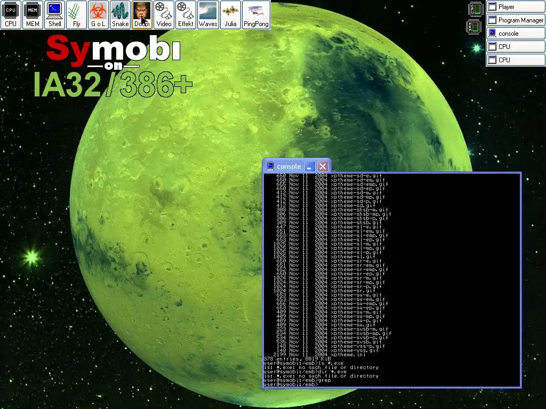Image resolution: width=546 pixels, height=409 pixels.
Task: Click the small MEM tray chip icon
Action: tap(473, 27)
